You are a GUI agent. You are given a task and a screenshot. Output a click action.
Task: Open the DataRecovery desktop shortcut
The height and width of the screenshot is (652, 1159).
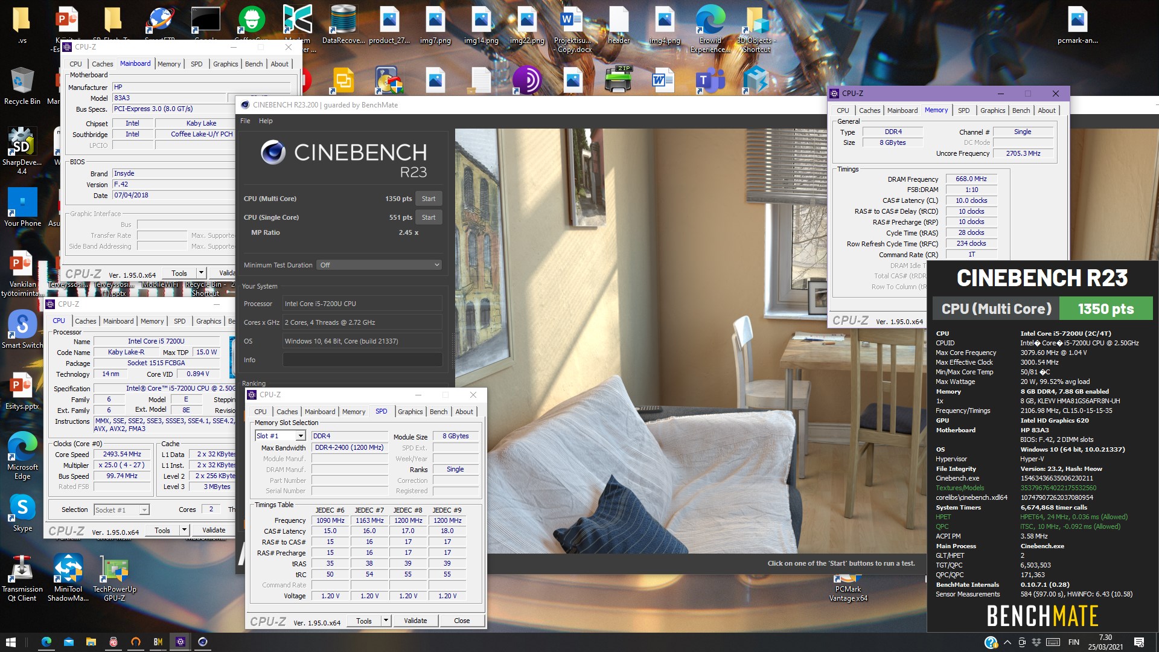coord(343,25)
